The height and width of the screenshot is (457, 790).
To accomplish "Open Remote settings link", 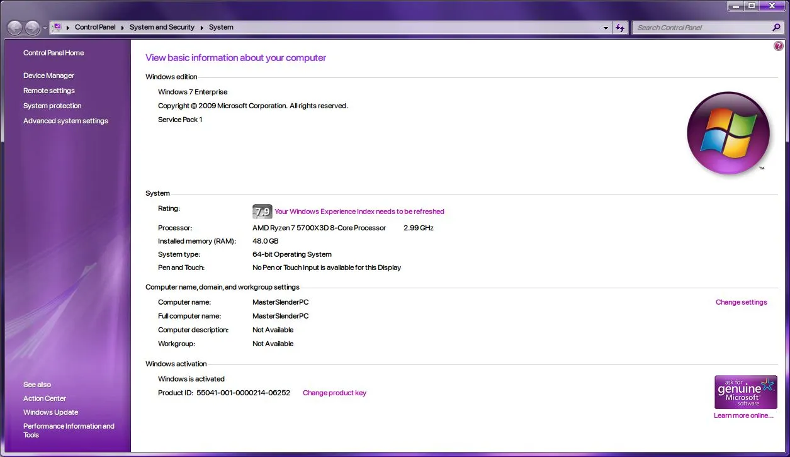I will click(49, 91).
